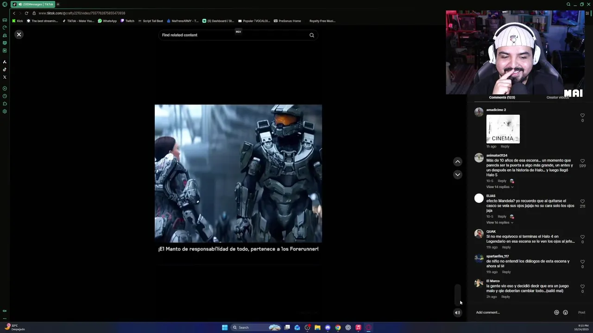Viewport: 593px width, 333px height.
Task: Switch to the Creator videos tab
Action: (x=557, y=98)
